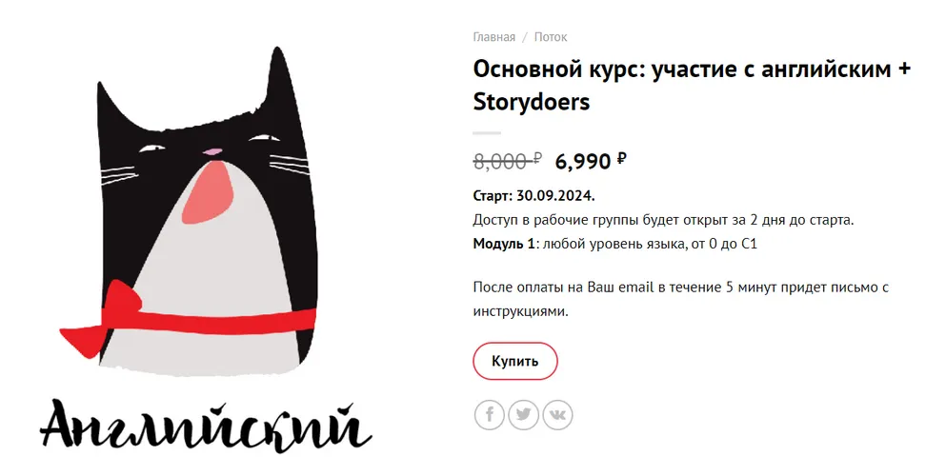
Task: Click the current price 6,990 ₽
Action: pos(591,161)
